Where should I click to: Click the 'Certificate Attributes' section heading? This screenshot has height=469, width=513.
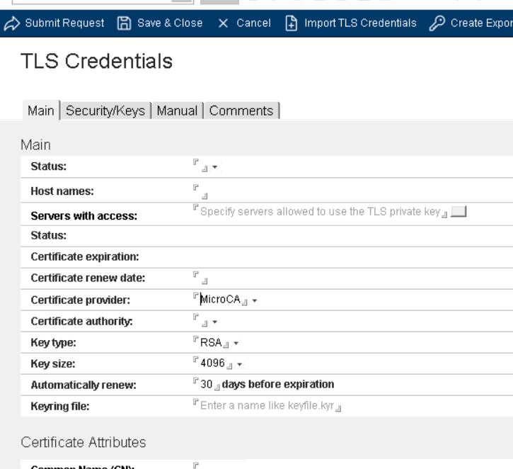point(83,442)
